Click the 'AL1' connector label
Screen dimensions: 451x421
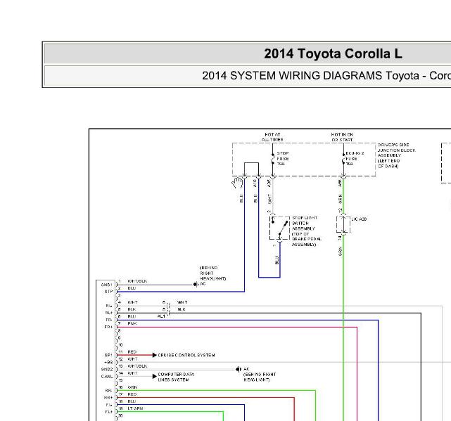point(161,316)
